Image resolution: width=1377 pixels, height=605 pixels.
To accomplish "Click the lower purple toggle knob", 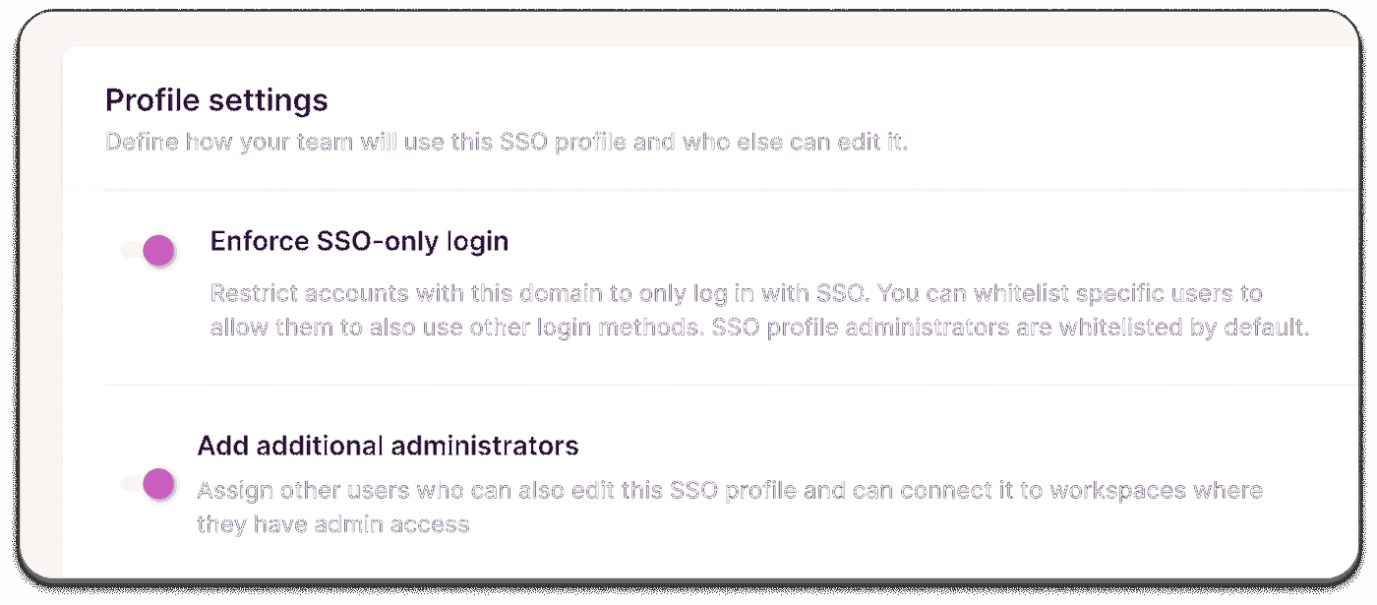I will [x=157, y=484].
